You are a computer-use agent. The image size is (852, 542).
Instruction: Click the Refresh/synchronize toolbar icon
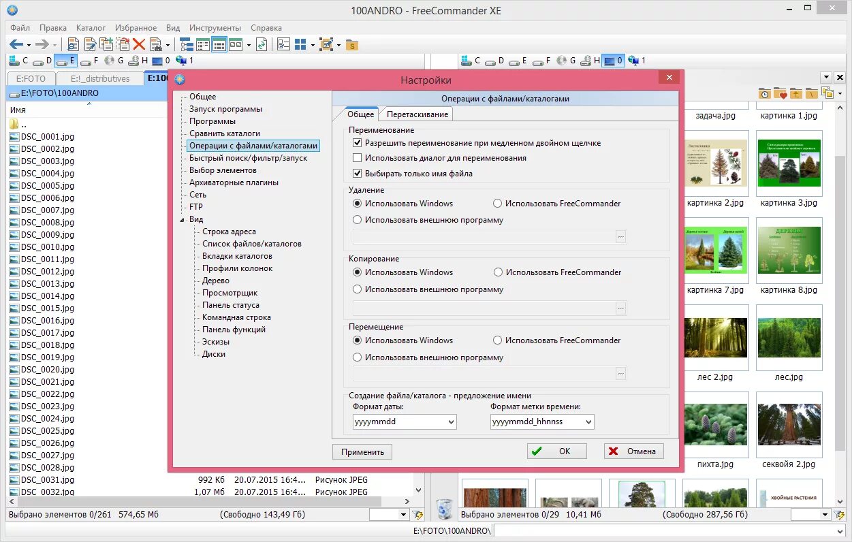[x=262, y=44]
